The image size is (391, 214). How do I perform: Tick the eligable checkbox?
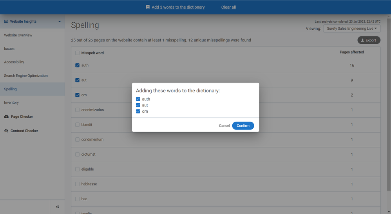(x=77, y=169)
